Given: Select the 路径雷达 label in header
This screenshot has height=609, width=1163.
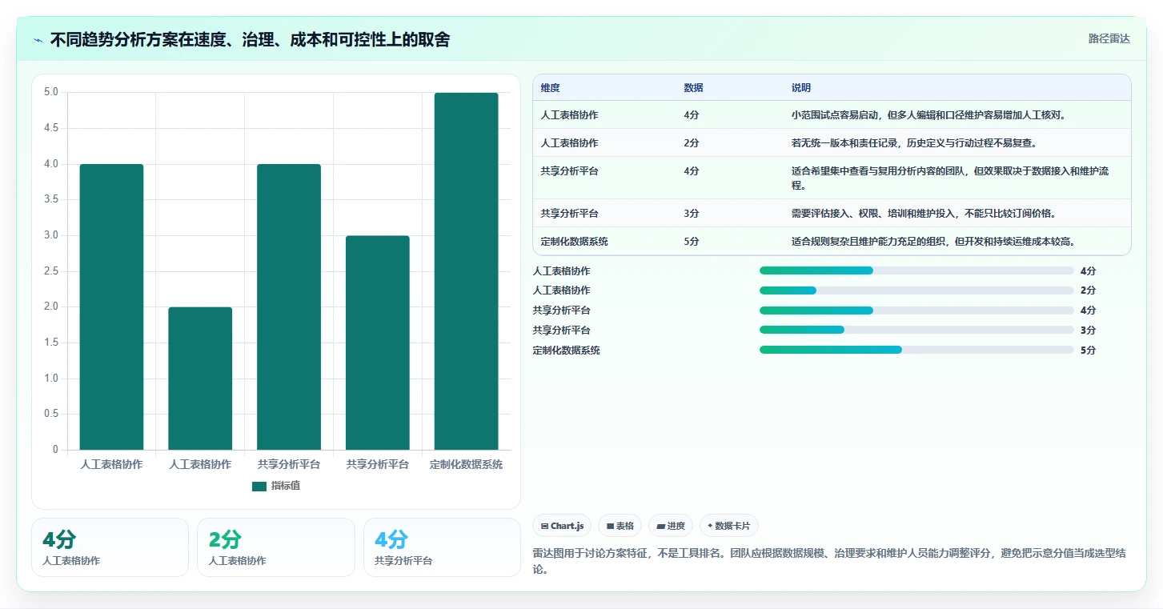Looking at the screenshot, I should pyautogui.click(x=1109, y=38).
